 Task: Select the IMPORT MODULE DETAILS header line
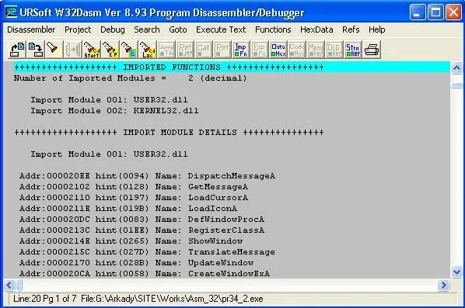point(169,133)
